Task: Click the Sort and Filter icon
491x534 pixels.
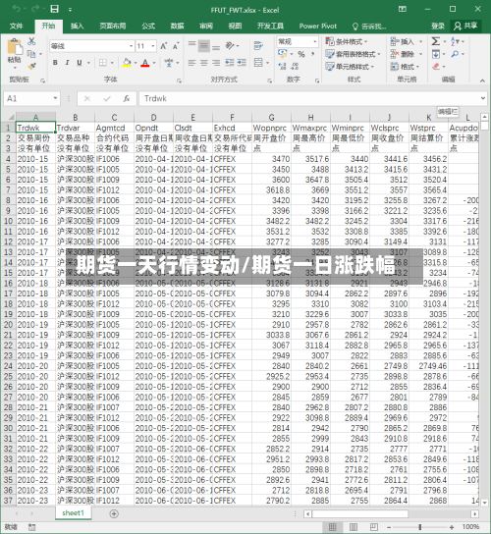Action: (455, 41)
